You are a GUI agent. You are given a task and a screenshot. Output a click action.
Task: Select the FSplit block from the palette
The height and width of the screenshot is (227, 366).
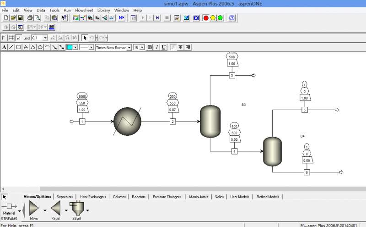[56, 208]
